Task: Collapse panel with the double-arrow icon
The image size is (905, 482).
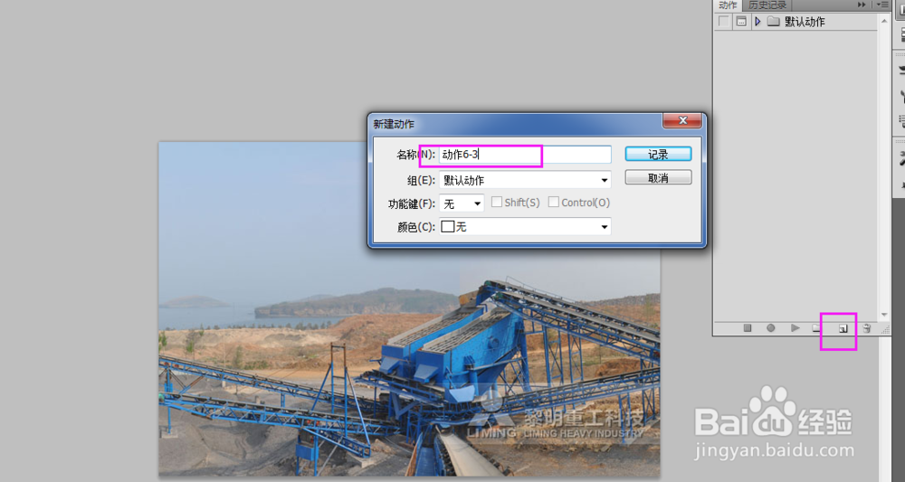Action: pos(862,5)
